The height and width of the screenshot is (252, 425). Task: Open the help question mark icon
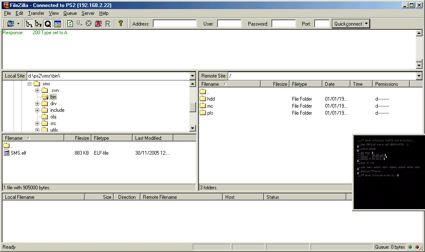(x=121, y=24)
